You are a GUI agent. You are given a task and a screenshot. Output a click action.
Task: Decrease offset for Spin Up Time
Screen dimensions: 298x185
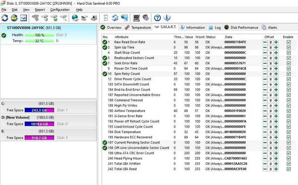pyautogui.click(x=265, y=47)
